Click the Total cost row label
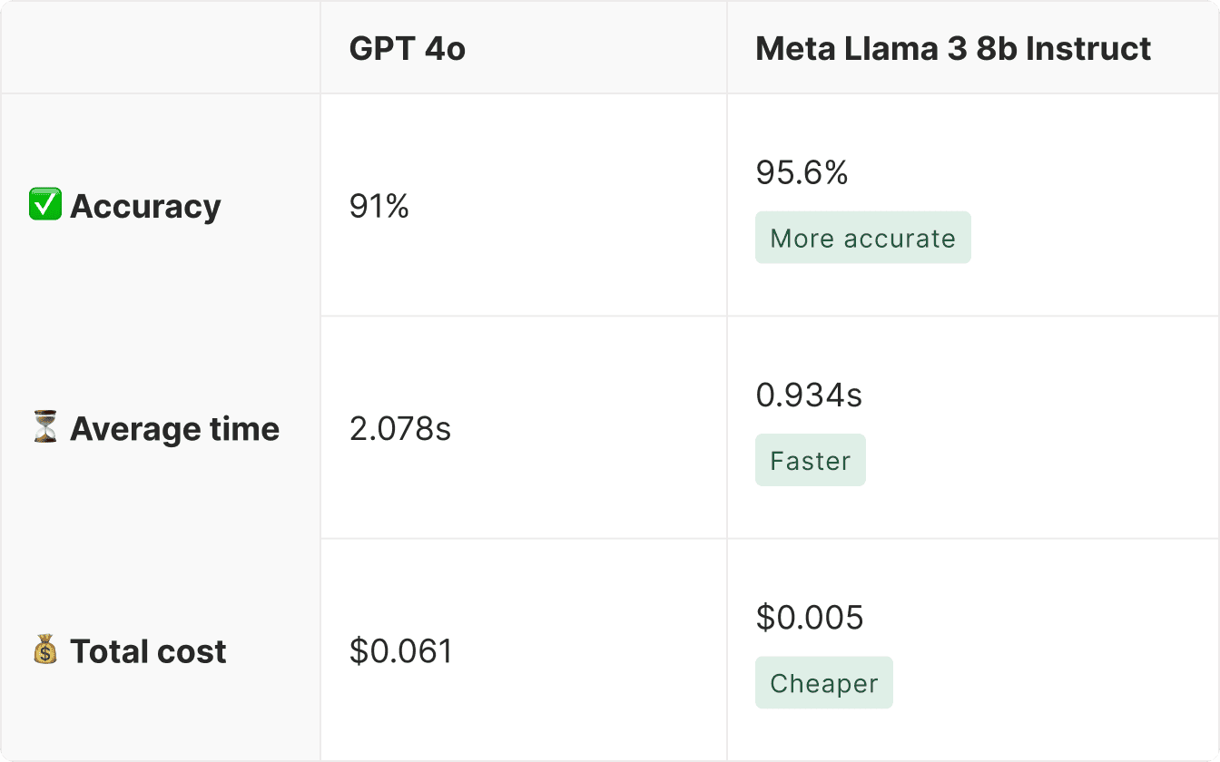 (x=148, y=650)
